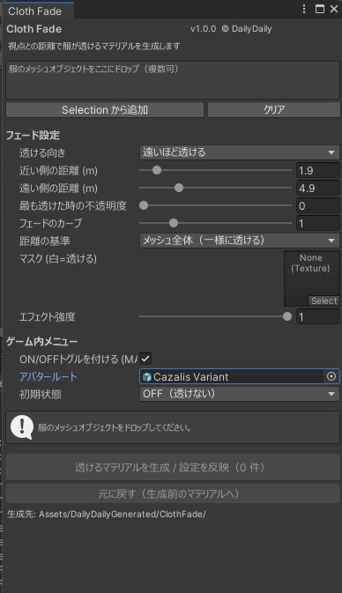Click 元に戻す（生成前のマテリアルへ）button
The width and height of the screenshot is (342, 593).
173,493
